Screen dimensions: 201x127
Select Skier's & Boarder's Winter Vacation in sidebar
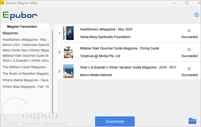(26, 61)
